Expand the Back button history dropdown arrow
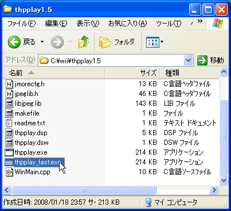This screenshot has height=211, width=231. 42,41
